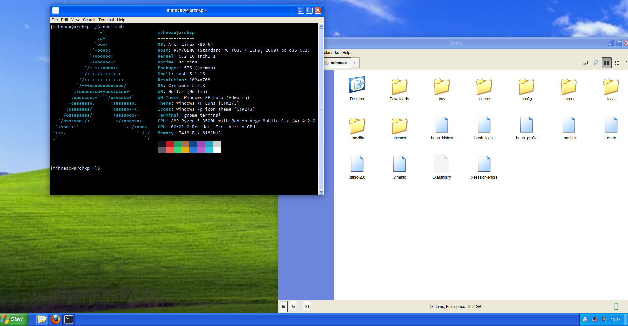Viewport: 628px width, 326px height.
Task: Open the Bookmarks menu in file manager
Action: [x=331, y=53]
